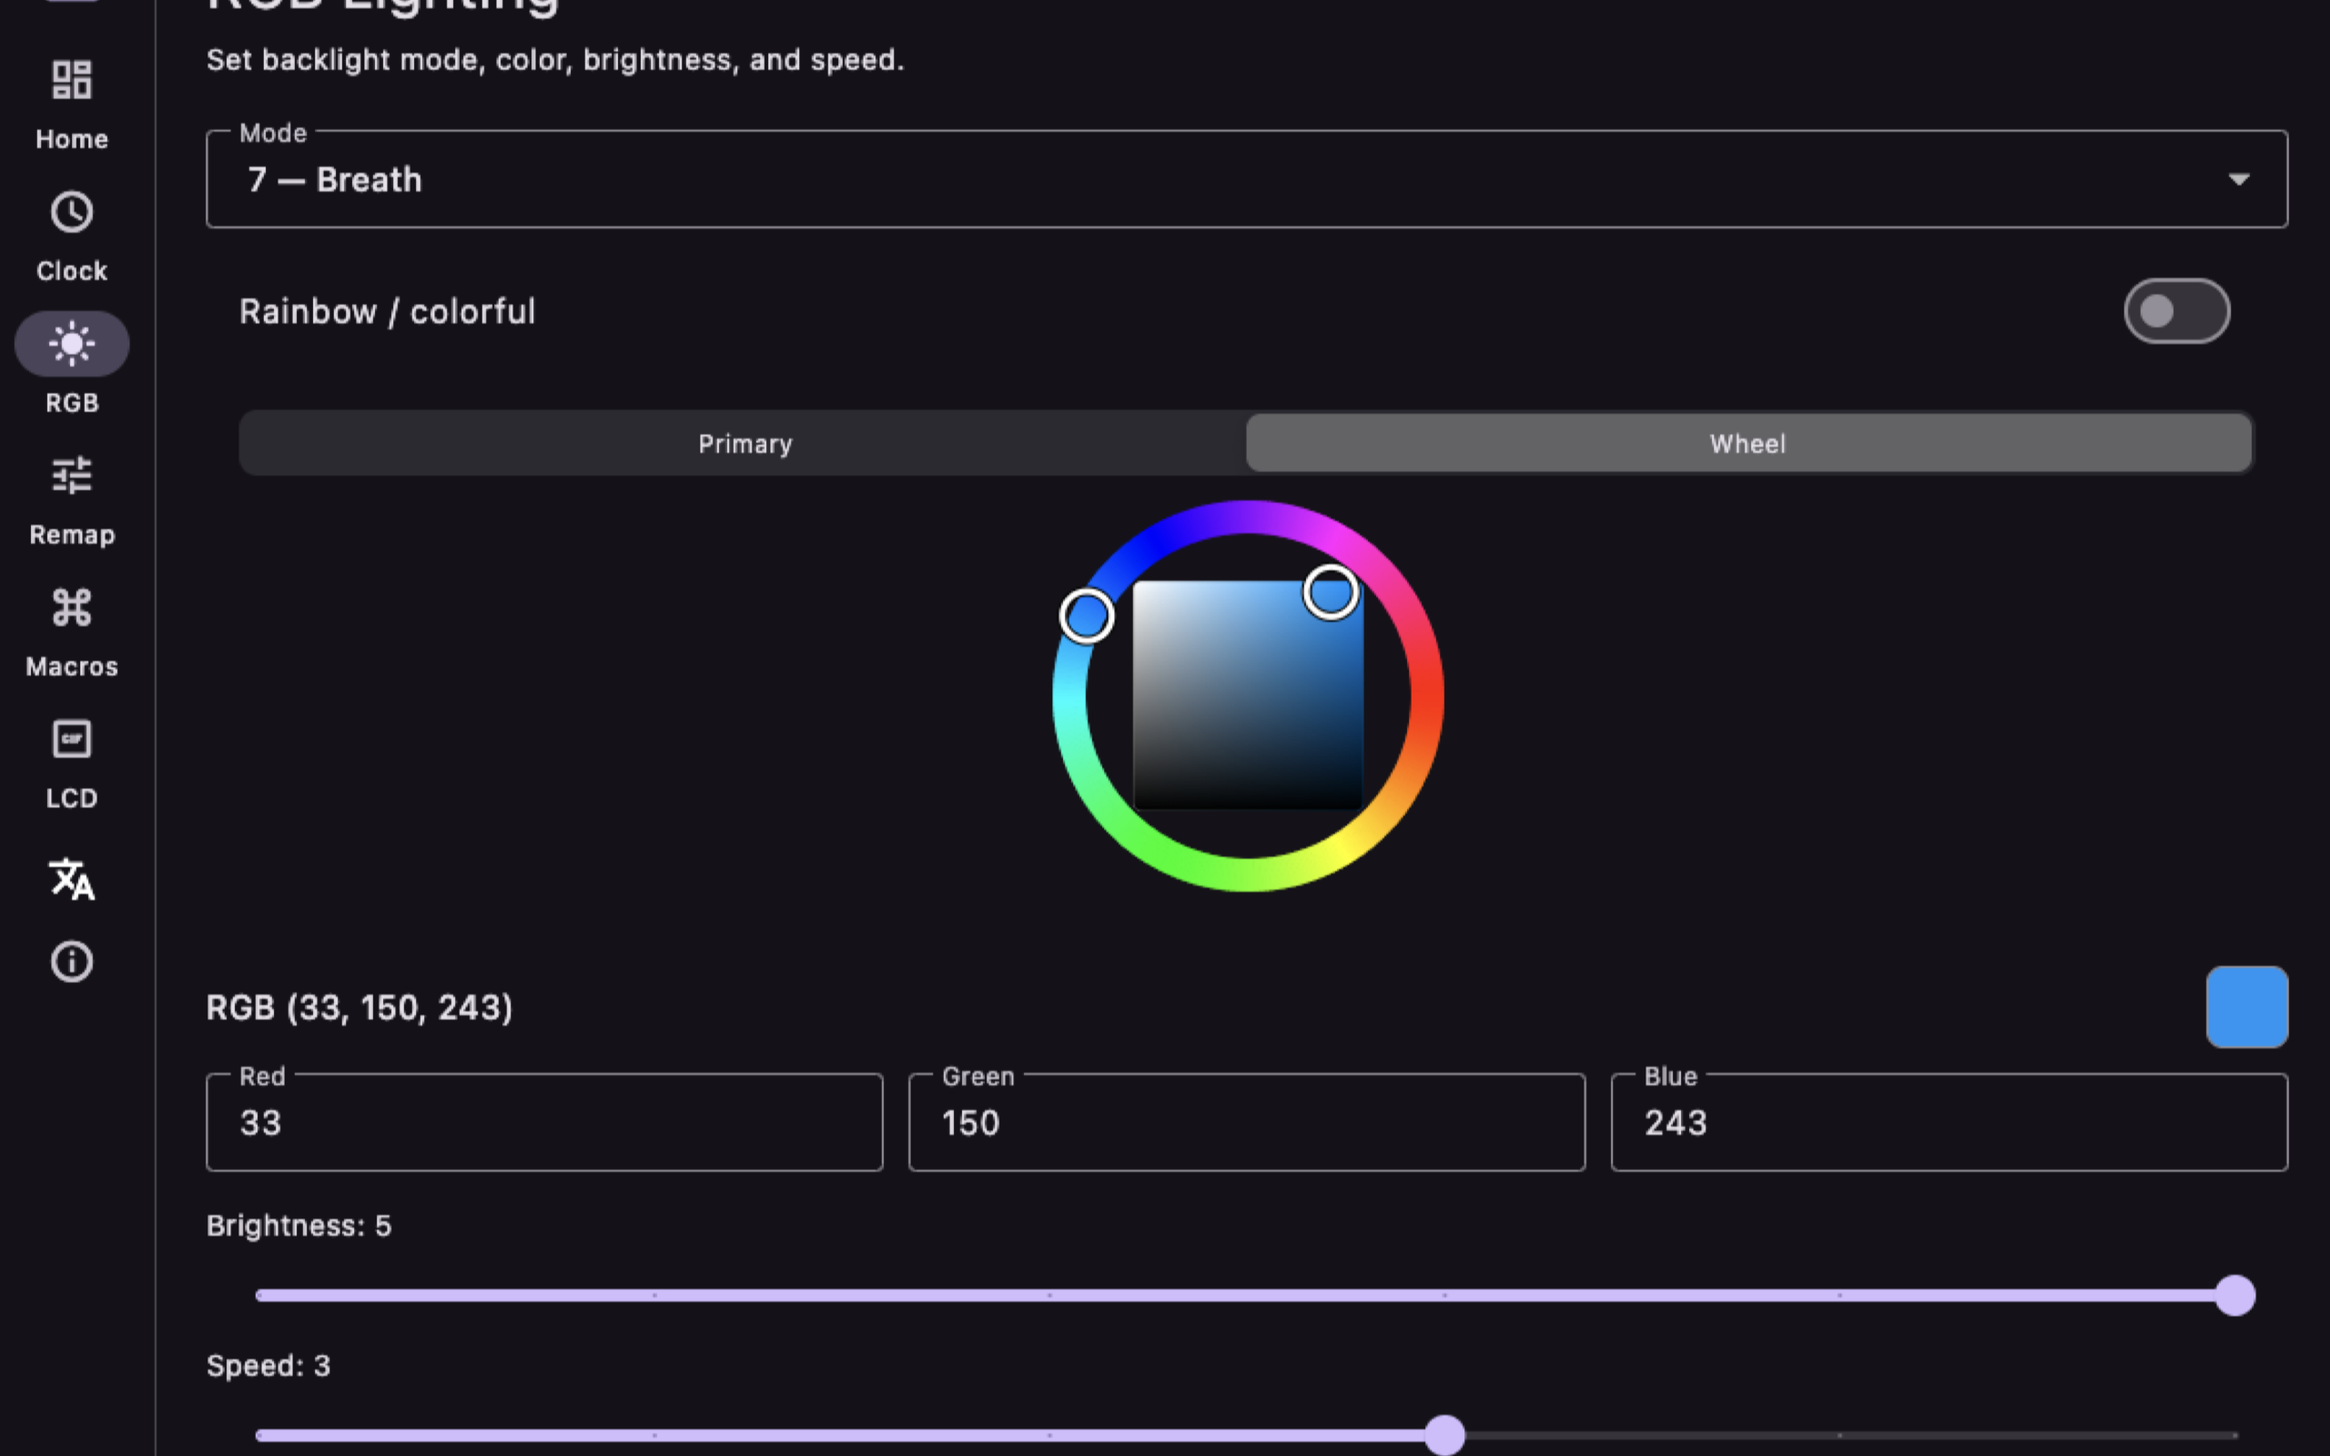Open the Mode dropdown showing 7 — Breath

1247,179
